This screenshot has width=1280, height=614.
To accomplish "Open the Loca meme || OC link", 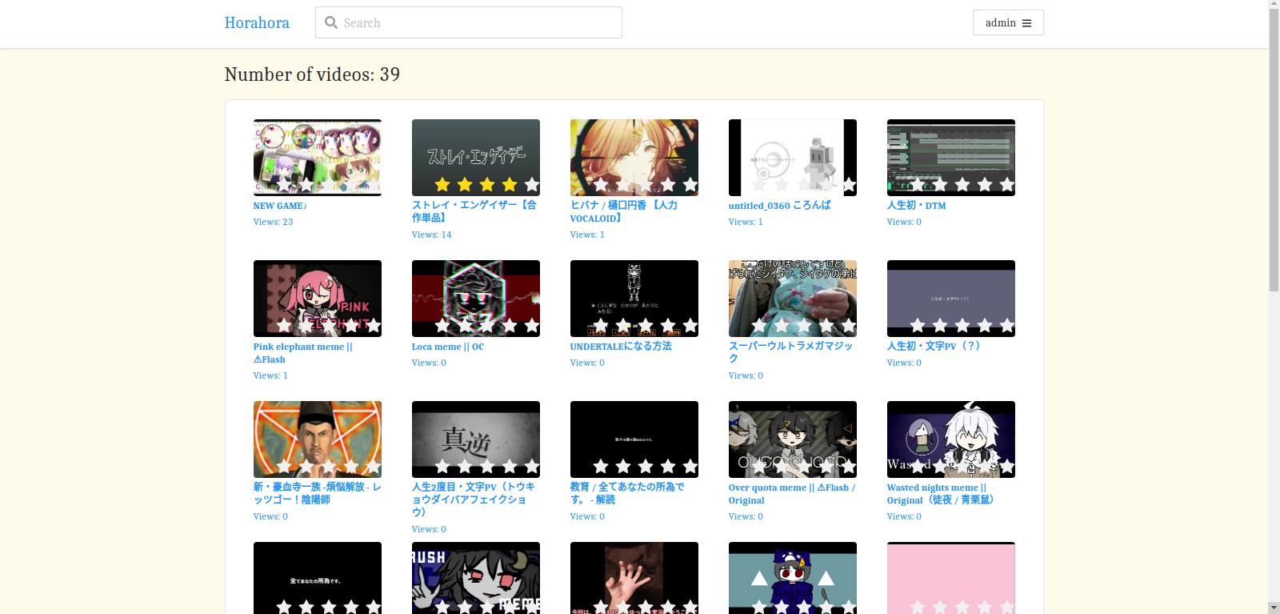I will 448,347.
